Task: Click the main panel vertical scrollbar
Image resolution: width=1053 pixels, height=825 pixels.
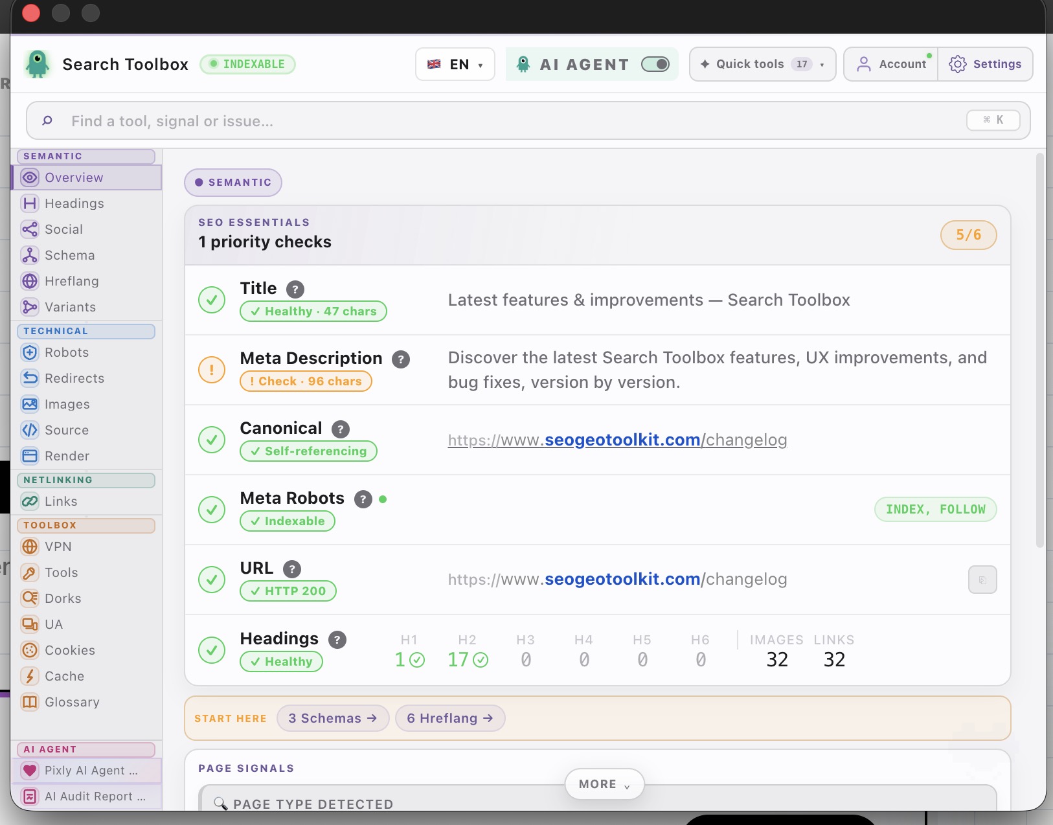Action: click(x=1040, y=350)
